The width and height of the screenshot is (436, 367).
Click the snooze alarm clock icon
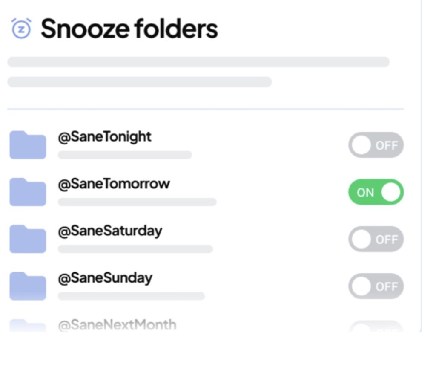22,29
